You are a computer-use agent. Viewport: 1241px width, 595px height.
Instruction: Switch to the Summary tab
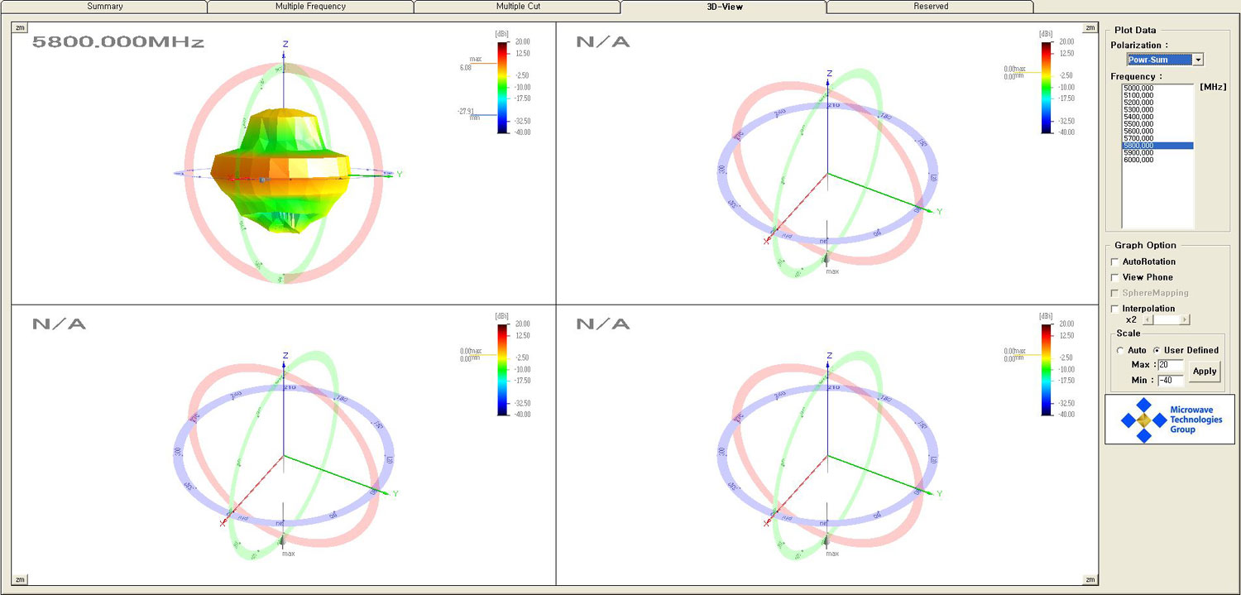[x=104, y=7]
